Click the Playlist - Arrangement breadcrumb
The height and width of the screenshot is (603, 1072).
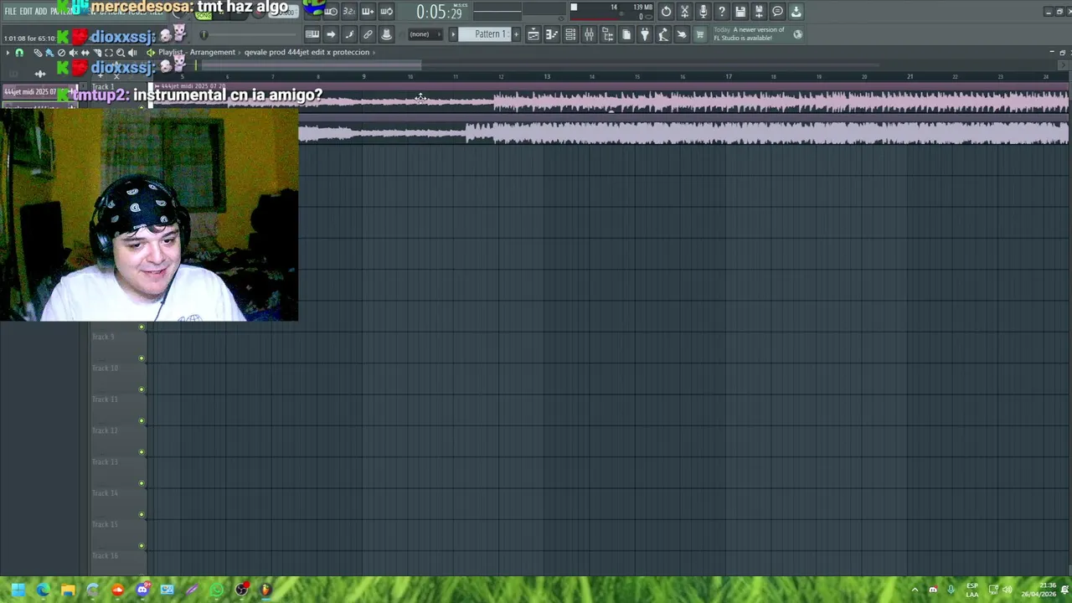tap(197, 52)
